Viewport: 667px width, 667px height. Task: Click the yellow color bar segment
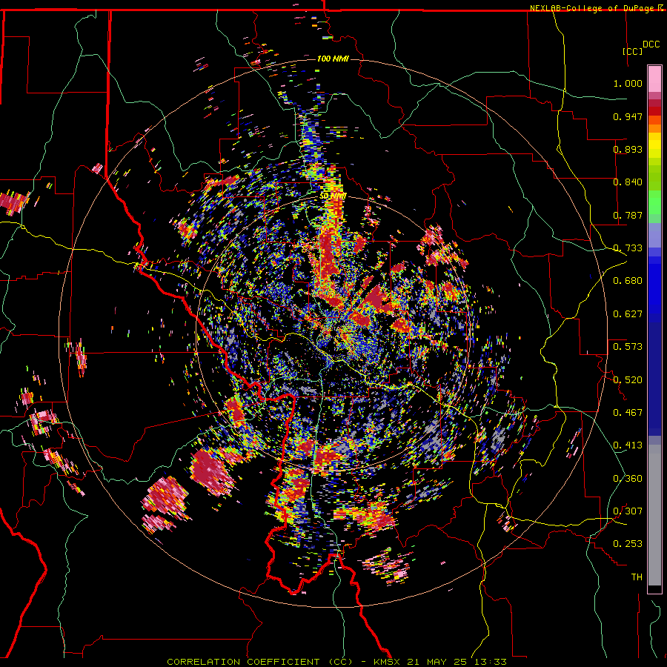(x=654, y=146)
